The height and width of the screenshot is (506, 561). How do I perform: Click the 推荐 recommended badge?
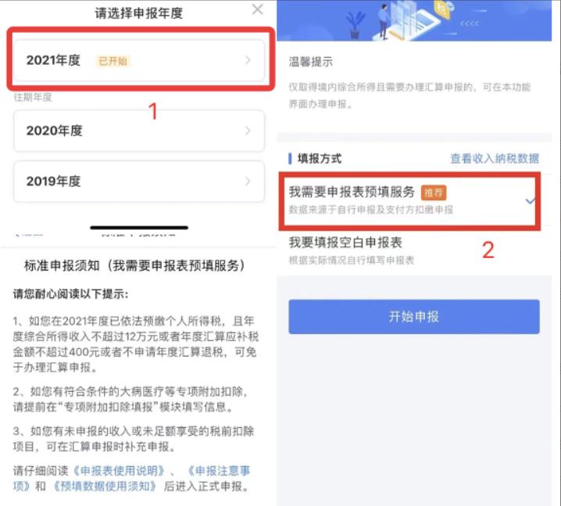pyautogui.click(x=434, y=192)
